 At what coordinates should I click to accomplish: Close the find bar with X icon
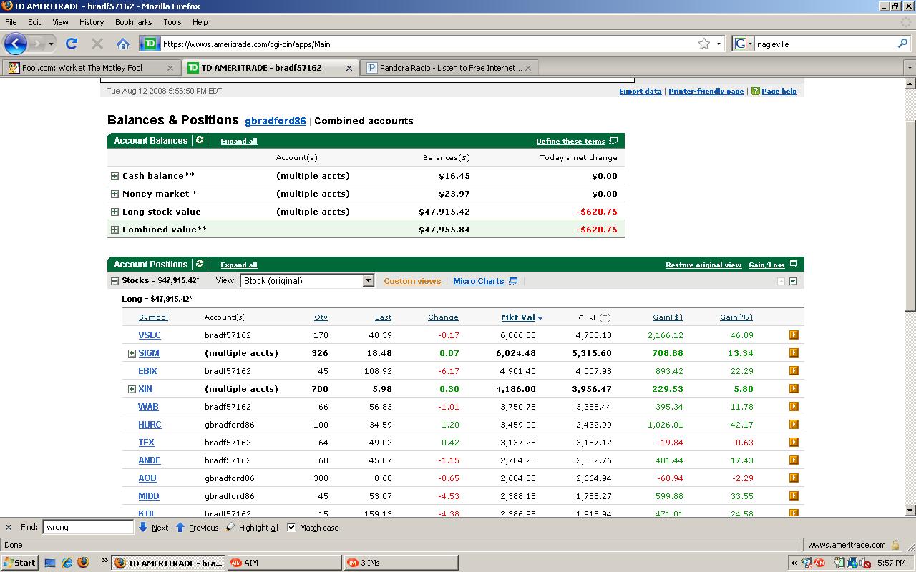click(x=9, y=527)
